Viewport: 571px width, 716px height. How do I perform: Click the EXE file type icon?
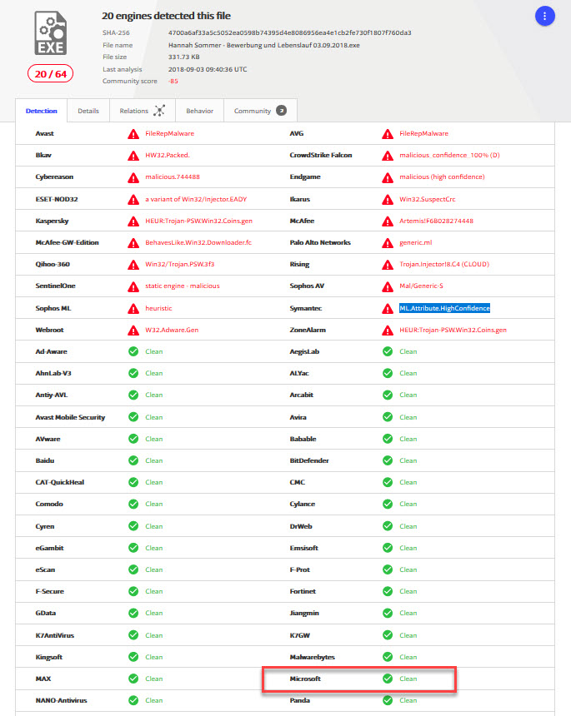(51, 33)
